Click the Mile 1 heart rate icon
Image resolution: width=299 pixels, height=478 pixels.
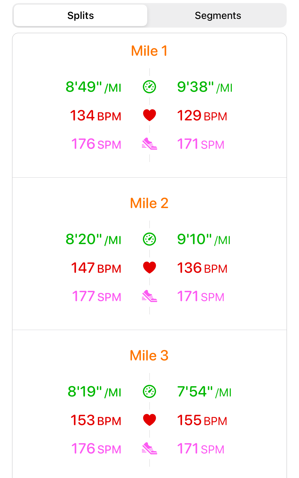coord(149,115)
